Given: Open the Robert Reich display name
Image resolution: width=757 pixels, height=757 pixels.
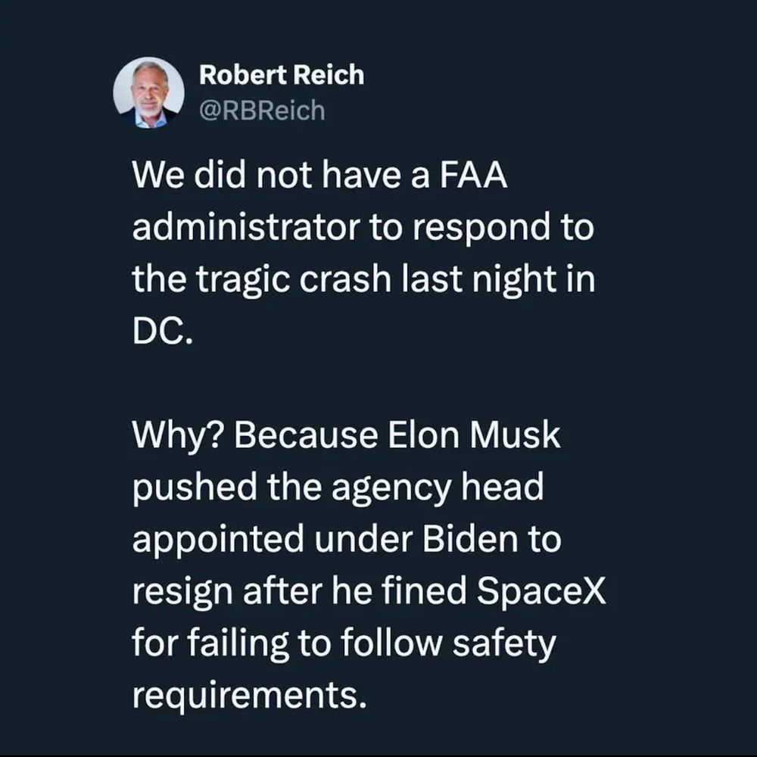Looking at the screenshot, I should coord(282,76).
